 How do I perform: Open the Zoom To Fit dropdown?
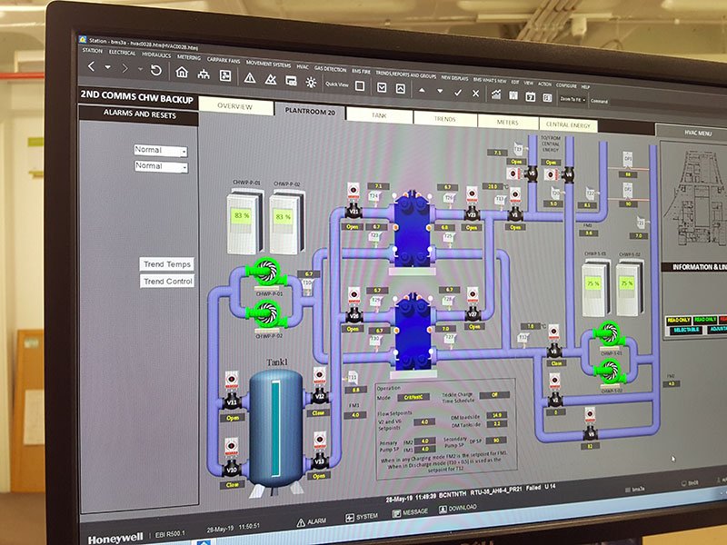[573, 99]
